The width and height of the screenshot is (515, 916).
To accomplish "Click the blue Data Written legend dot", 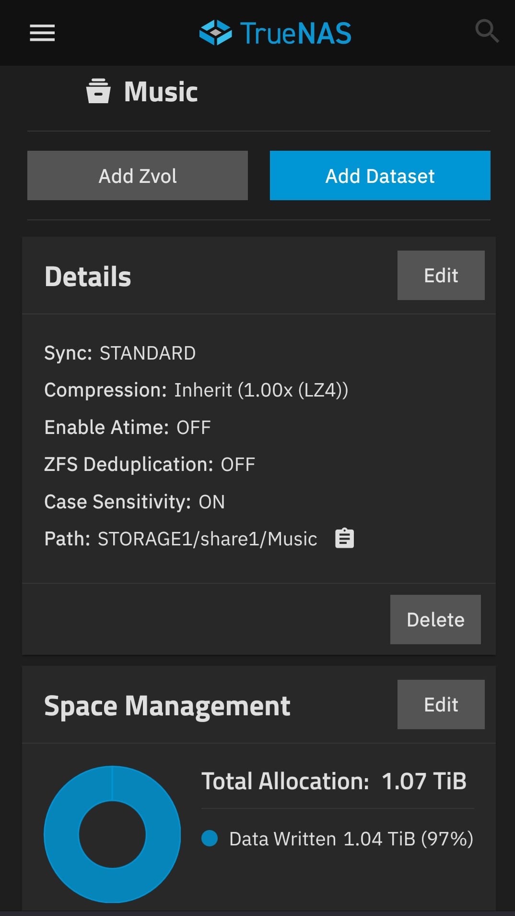I will (210, 839).
